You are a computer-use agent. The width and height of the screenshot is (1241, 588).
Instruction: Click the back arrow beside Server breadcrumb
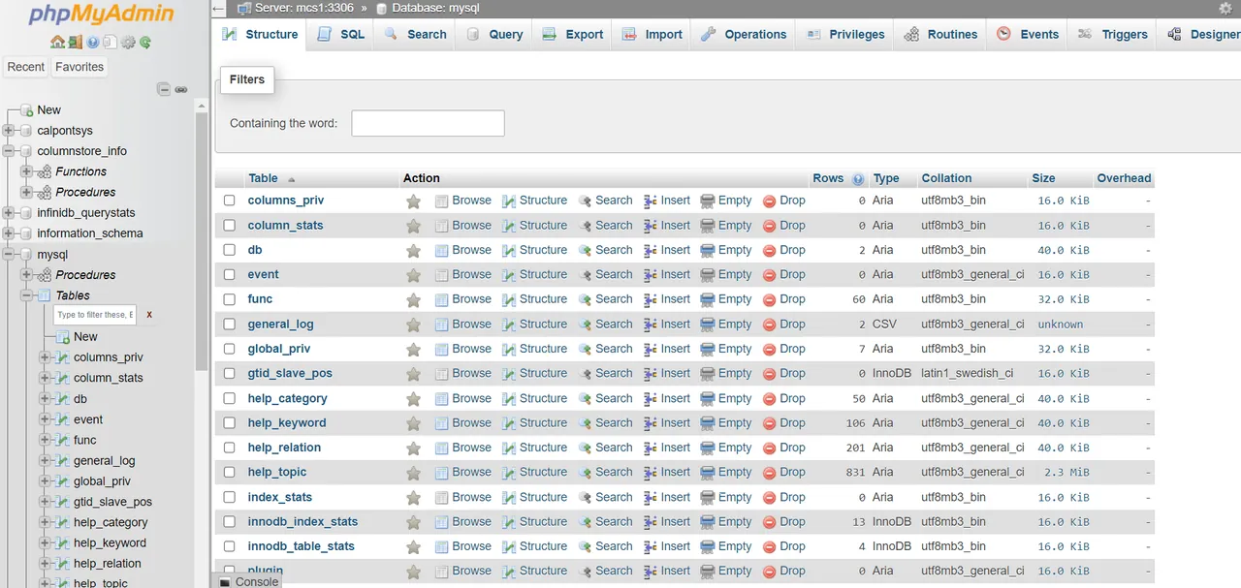219,8
